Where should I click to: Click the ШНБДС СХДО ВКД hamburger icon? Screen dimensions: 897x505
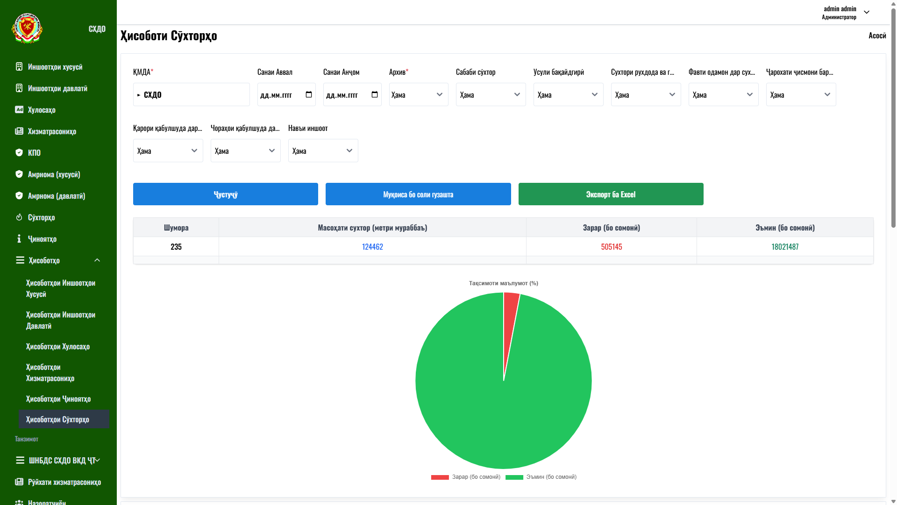point(20,460)
